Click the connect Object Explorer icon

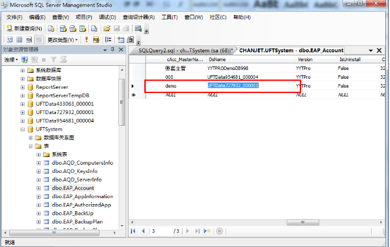point(25,59)
